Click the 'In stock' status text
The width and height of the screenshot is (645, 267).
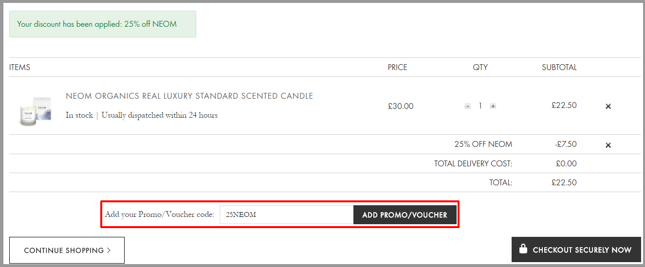(79, 115)
